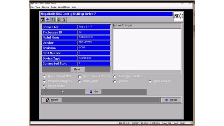This screenshot has width=224, height=126.
Task: Select Stop Locate radio button
Action: 150,82
